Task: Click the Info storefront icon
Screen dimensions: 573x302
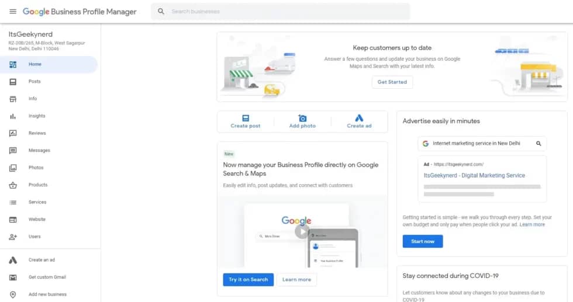Action: pos(13,99)
